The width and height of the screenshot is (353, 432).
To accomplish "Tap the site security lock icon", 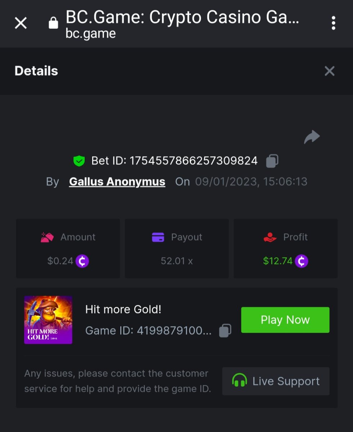I will coord(53,23).
